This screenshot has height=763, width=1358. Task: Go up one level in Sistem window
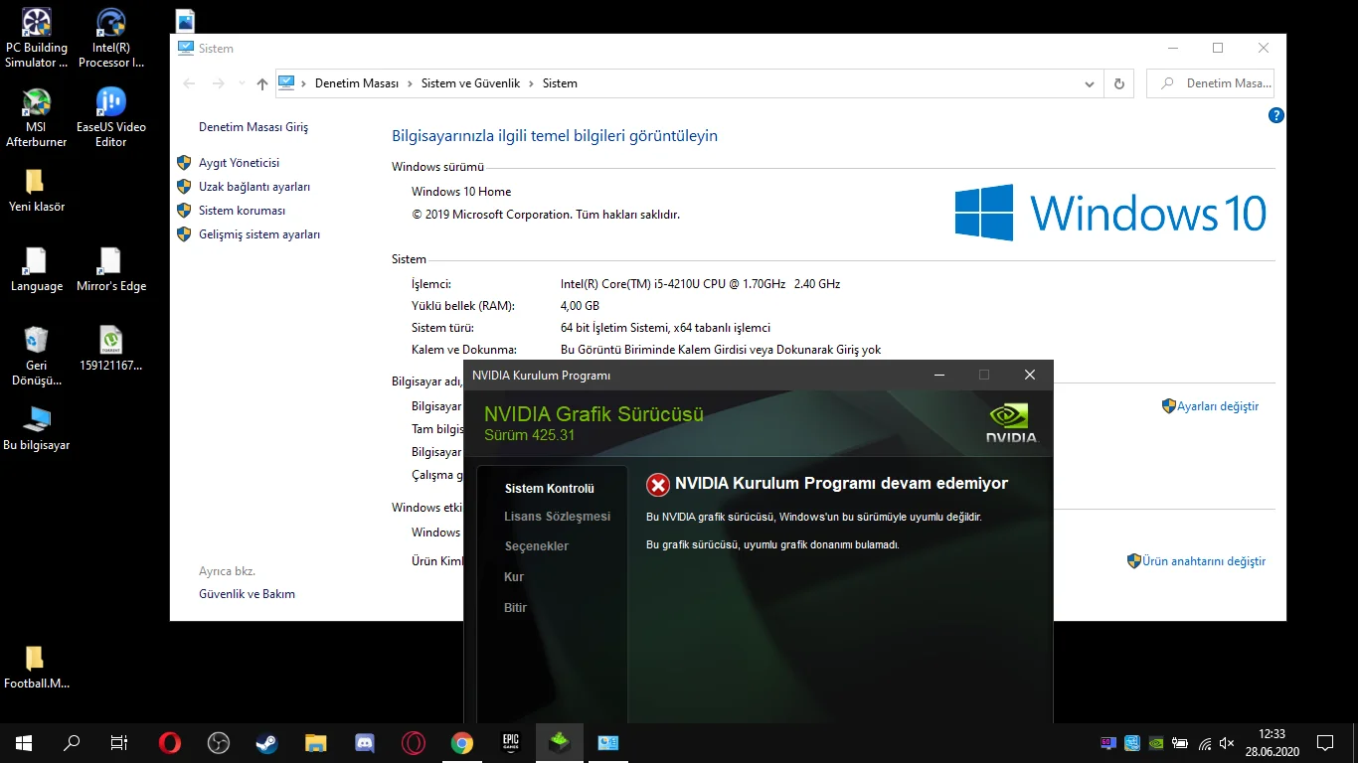click(262, 84)
